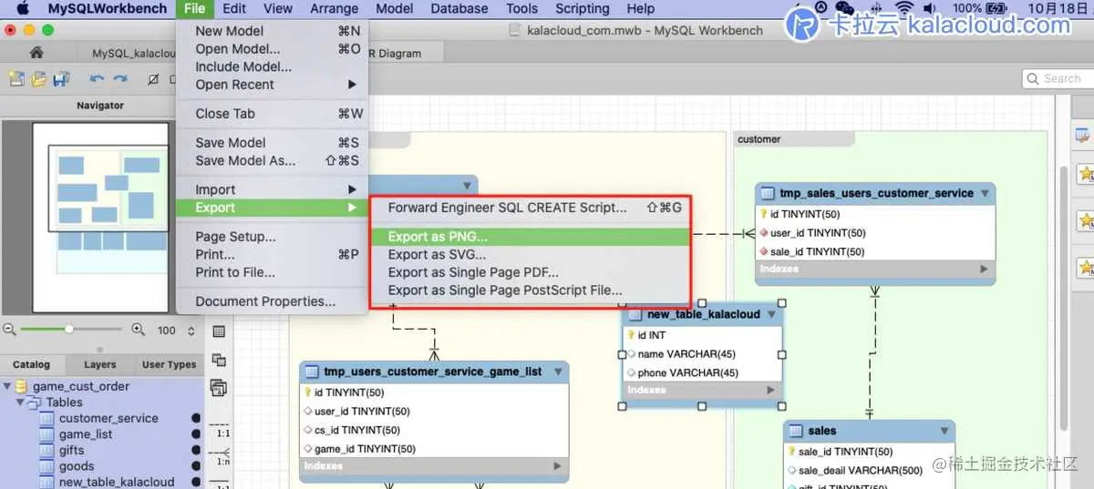The width and height of the screenshot is (1094, 489).
Task: Click the Open Model folder toolbar icon
Action: (39, 79)
